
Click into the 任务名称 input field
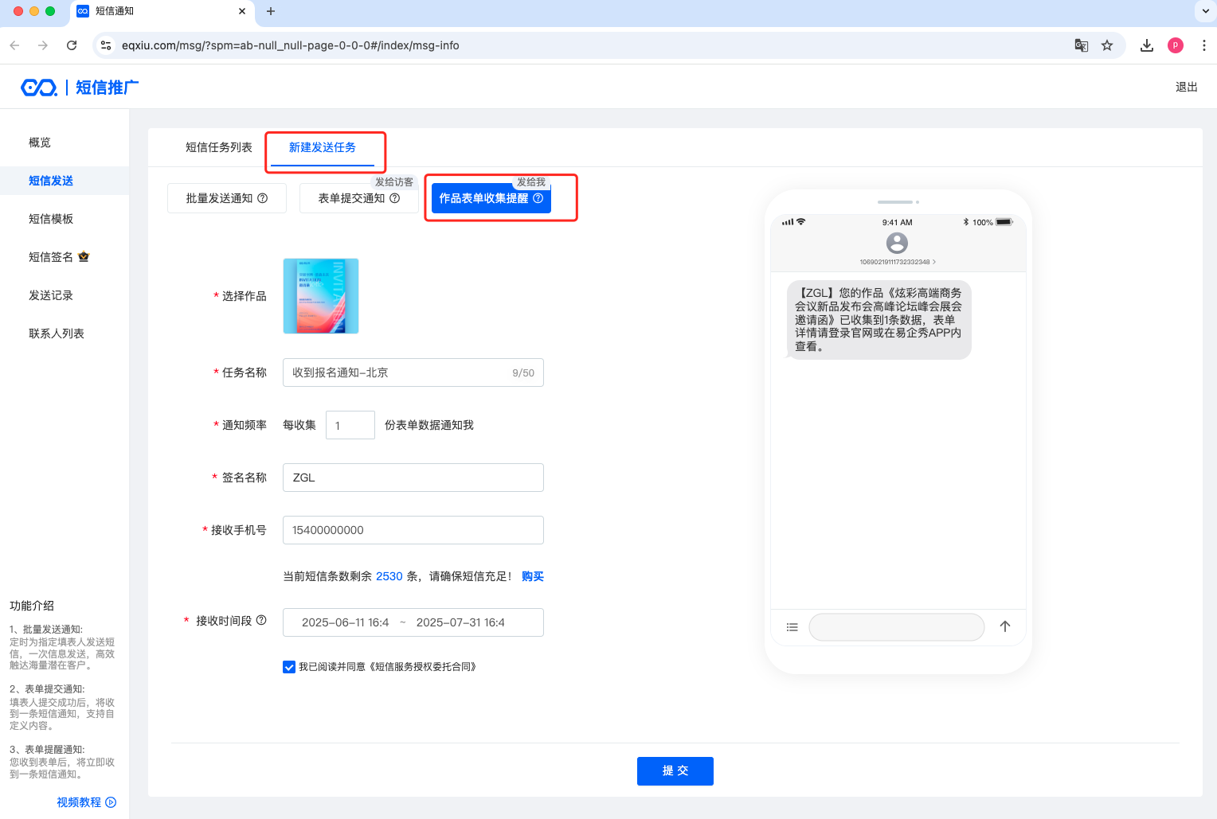[x=398, y=372]
